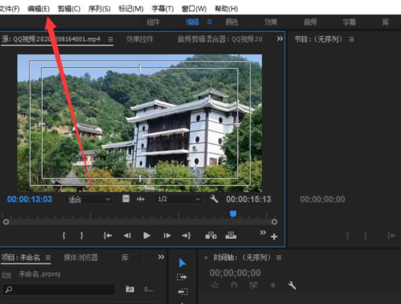The width and height of the screenshot is (401, 304).
Task: Open the 1/2 playback resolution dropdown
Action: point(178,199)
